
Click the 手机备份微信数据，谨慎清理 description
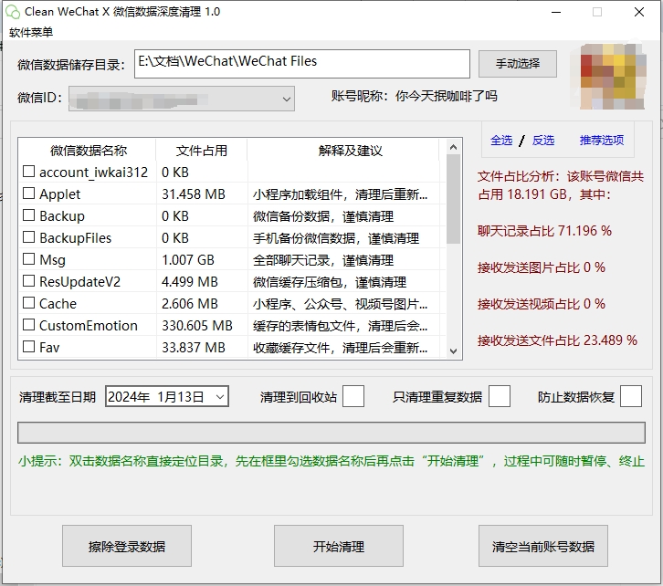[336, 238]
